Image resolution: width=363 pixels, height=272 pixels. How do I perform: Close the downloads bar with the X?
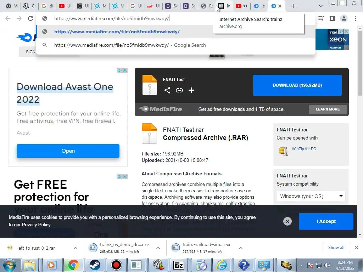[x=357, y=248]
